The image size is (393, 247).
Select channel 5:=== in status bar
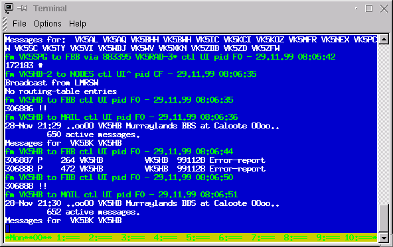(198, 238)
